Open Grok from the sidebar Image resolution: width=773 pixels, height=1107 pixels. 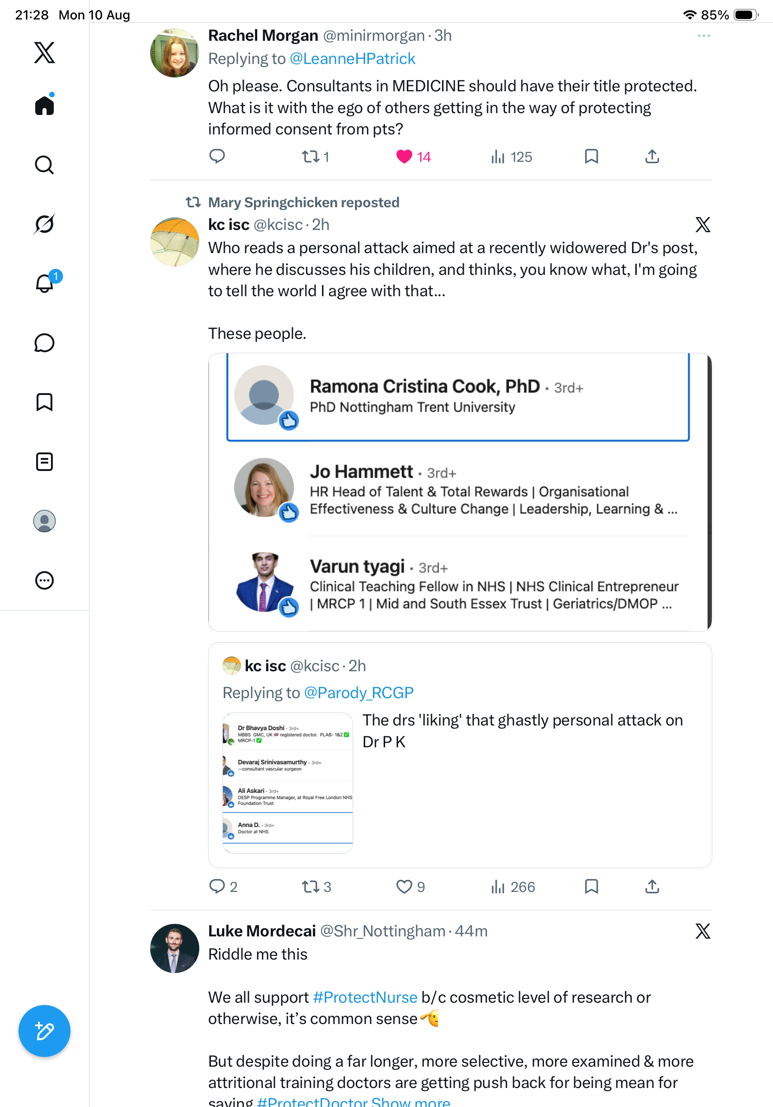pos(44,224)
